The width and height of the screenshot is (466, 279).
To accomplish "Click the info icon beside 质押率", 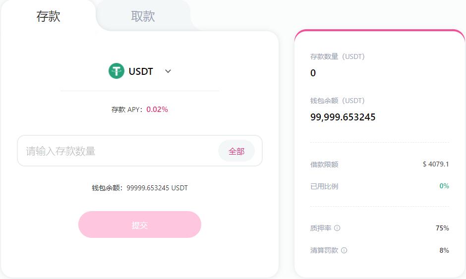I will (x=337, y=228).
